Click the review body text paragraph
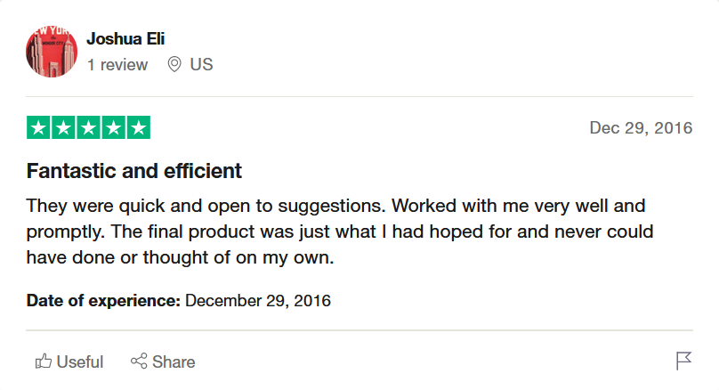 (x=339, y=232)
